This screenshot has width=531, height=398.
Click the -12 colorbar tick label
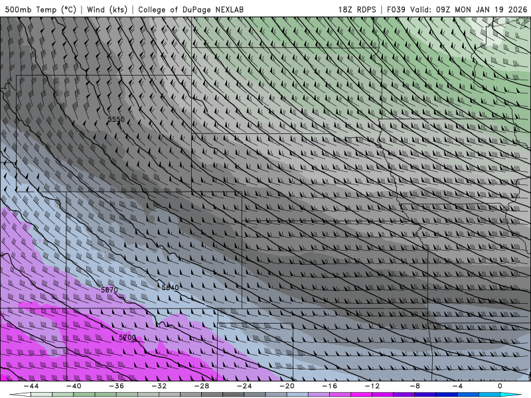[372, 386]
